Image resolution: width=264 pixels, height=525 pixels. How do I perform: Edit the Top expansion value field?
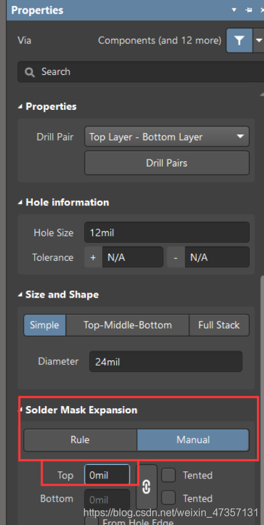point(107,475)
